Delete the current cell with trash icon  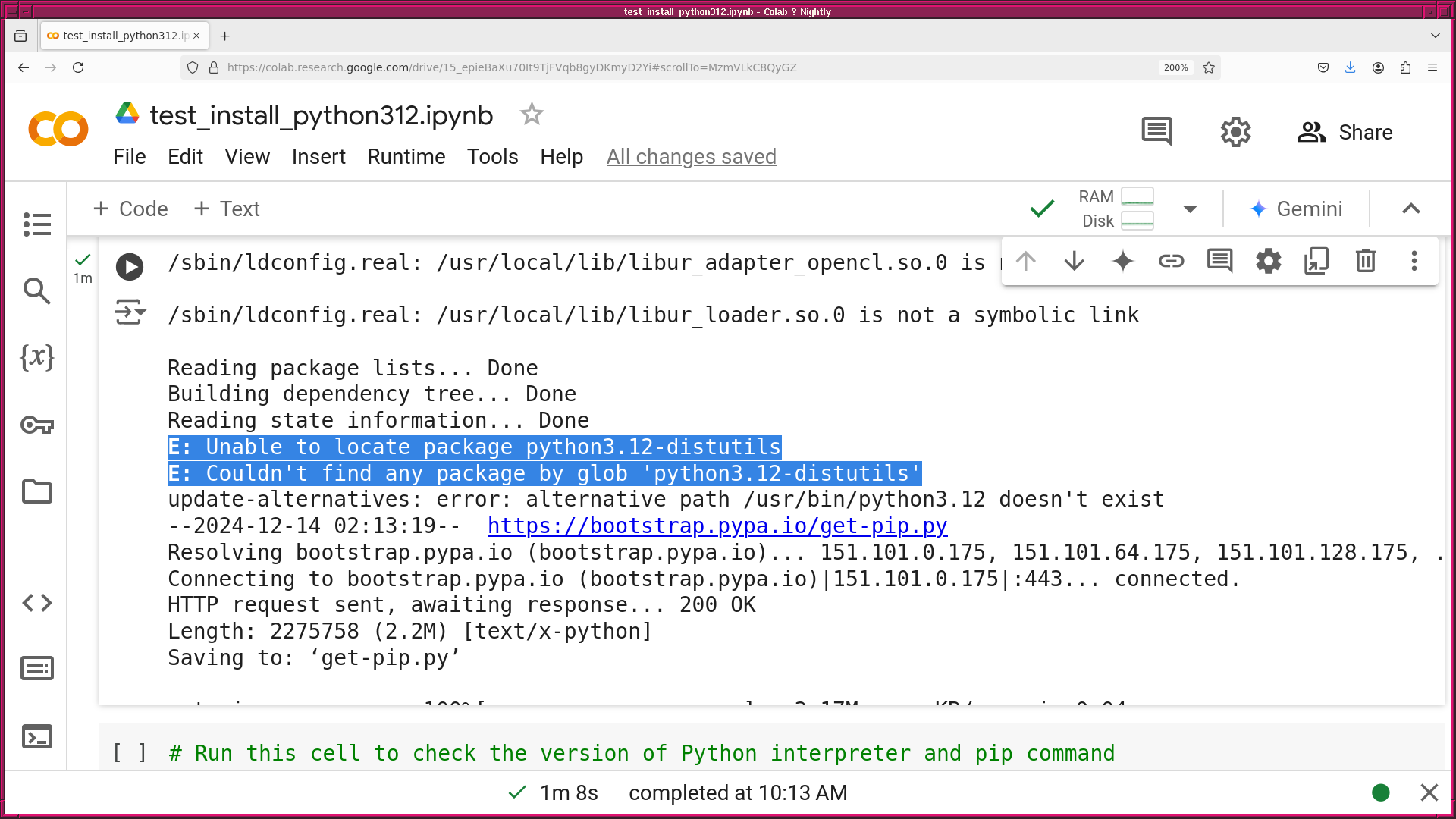click(x=1365, y=262)
